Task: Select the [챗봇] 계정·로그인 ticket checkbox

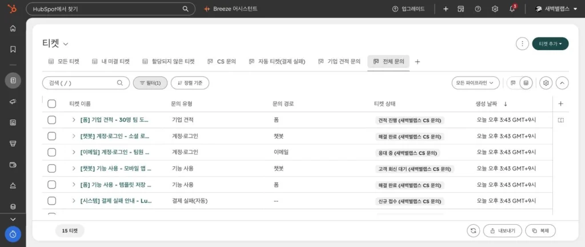Action: coord(52,137)
